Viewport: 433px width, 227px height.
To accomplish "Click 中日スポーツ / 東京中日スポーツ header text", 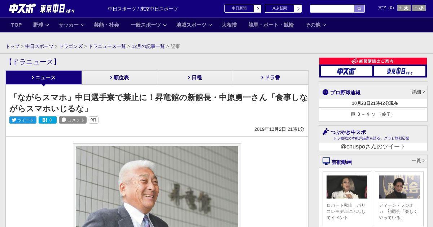I will [x=143, y=9].
